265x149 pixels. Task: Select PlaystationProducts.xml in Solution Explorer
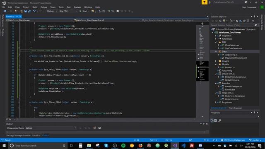236,58
